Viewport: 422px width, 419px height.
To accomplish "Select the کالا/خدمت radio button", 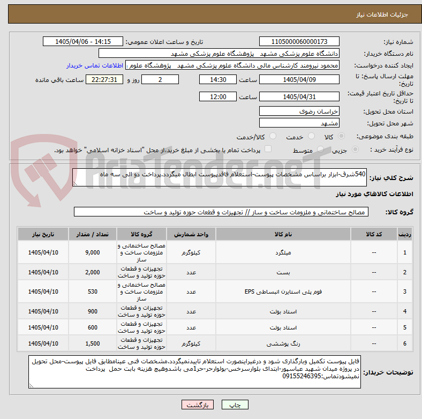I will (273, 136).
